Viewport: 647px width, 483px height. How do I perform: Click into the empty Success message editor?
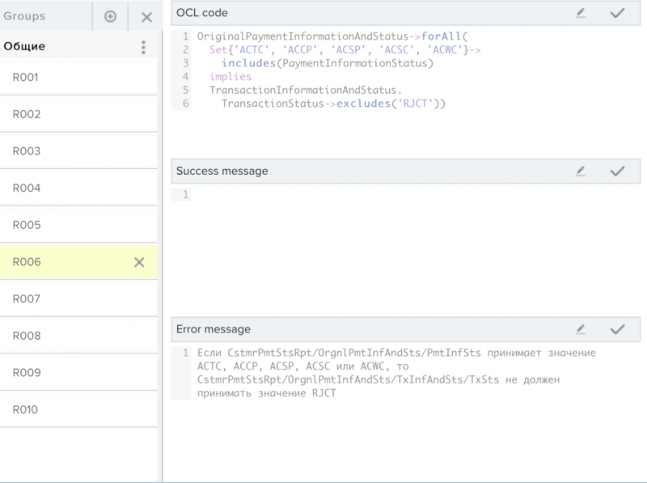(x=416, y=248)
